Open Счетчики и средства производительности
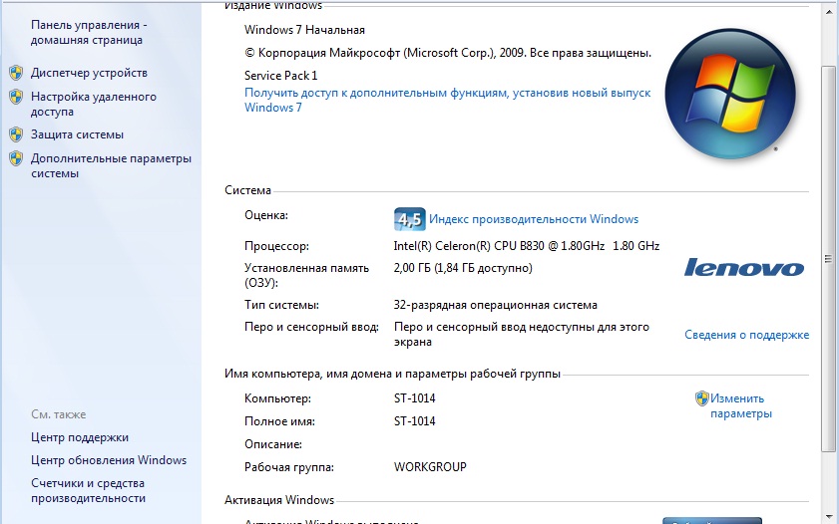The height and width of the screenshot is (524, 839). (88, 490)
